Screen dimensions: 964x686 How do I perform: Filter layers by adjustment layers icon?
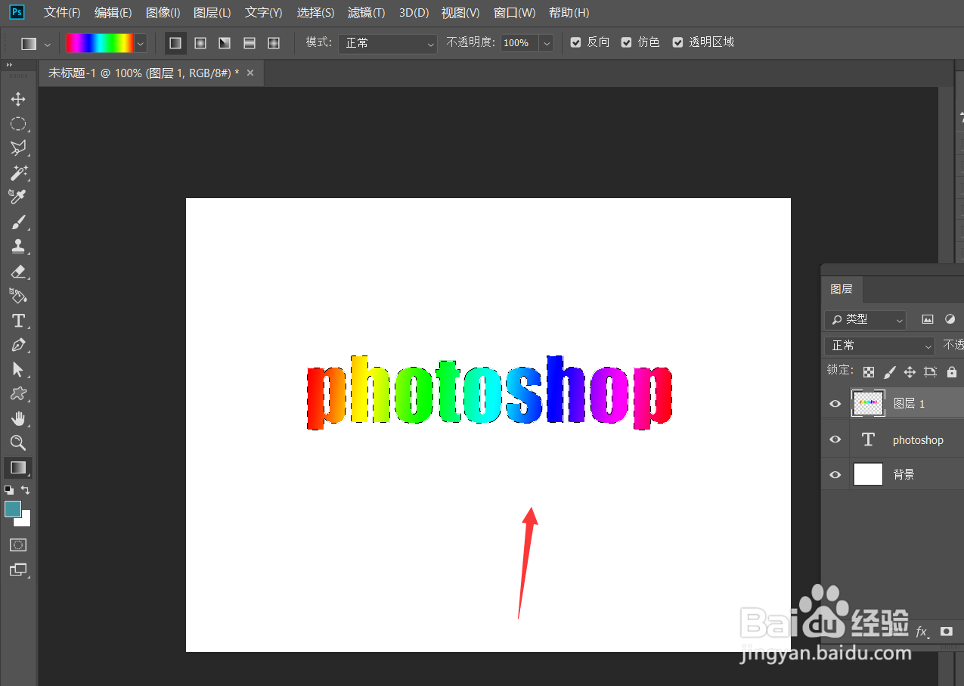(950, 320)
